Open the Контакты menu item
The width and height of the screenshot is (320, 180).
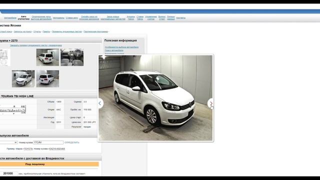tap(181, 18)
